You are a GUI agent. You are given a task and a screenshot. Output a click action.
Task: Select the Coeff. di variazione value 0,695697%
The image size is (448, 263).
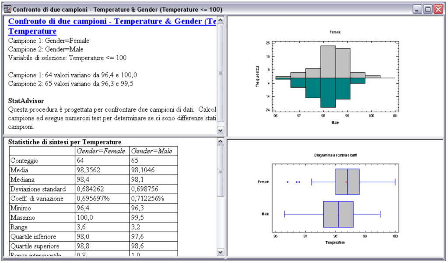[x=93, y=198]
